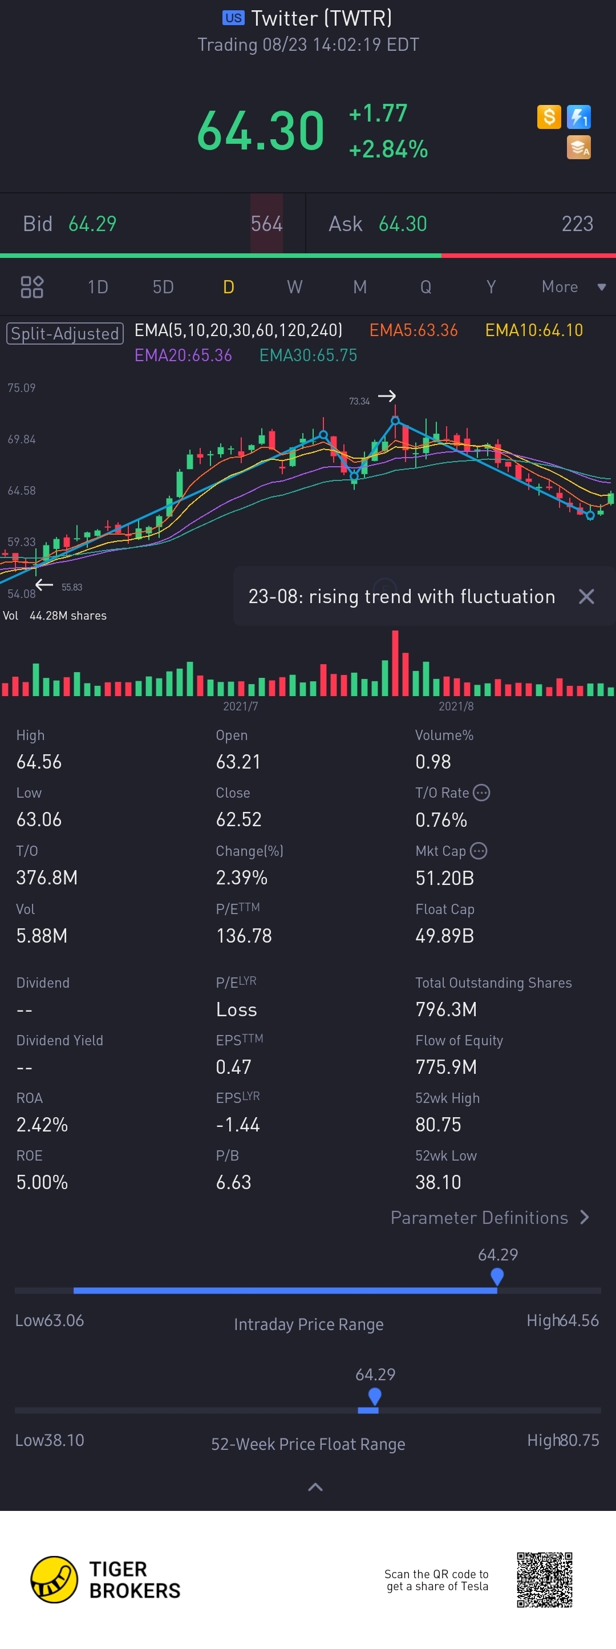Tap the 52-Week Price Float Range marker
Screen dimensions: 616x1649
click(x=375, y=1397)
